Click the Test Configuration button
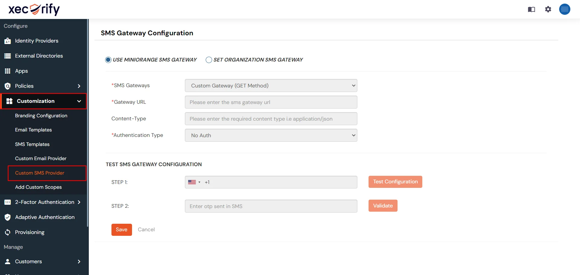The image size is (580, 275). pos(395,182)
